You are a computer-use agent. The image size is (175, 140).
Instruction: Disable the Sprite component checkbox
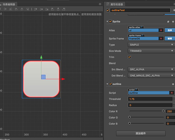(x=110, y=22)
